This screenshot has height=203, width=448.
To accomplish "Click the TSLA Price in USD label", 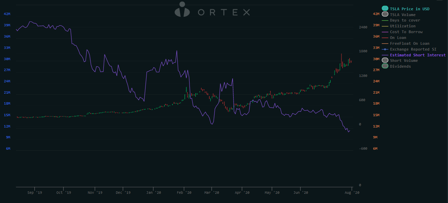I will (x=409, y=9).
